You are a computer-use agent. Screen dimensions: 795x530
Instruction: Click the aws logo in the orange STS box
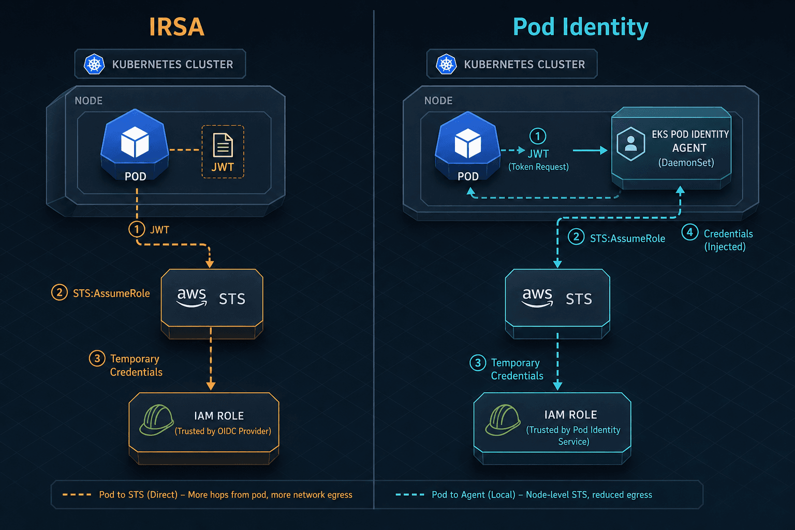[192, 298]
